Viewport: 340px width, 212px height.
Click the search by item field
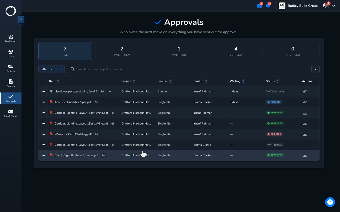pos(188,69)
